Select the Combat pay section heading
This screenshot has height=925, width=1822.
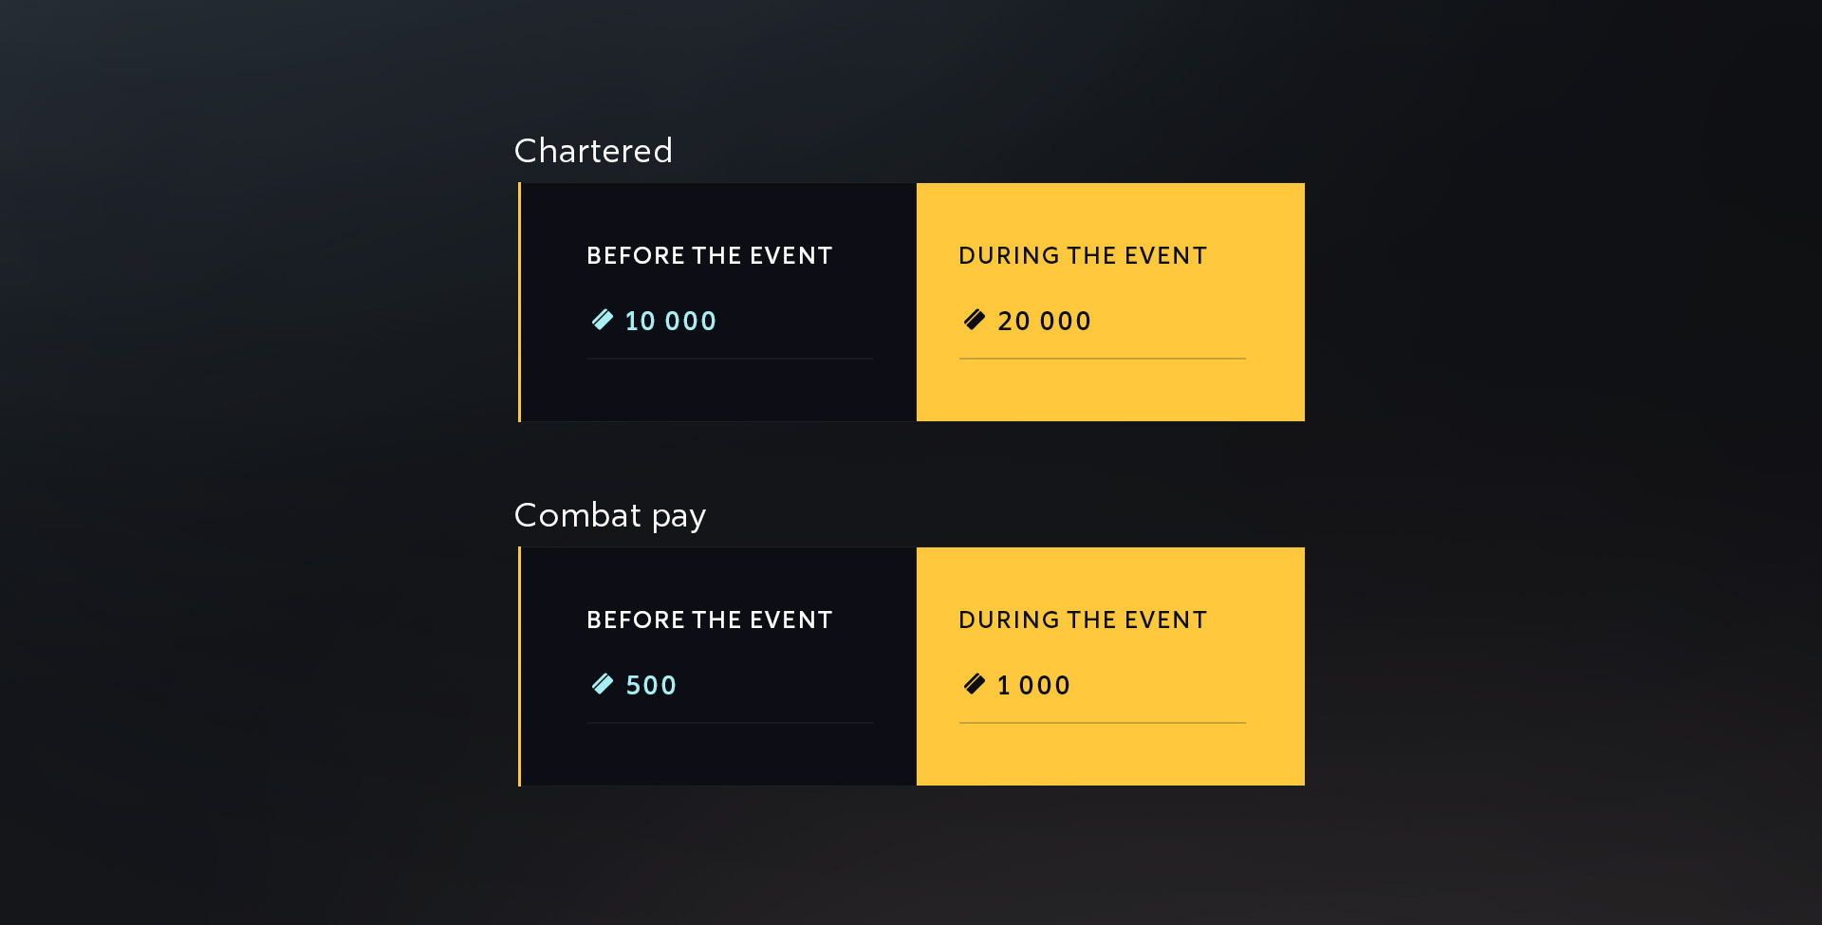click(x=609, y=515)
